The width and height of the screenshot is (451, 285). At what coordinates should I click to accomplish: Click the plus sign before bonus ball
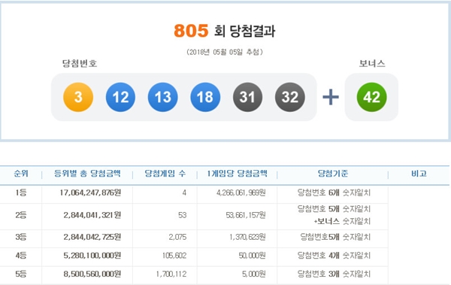331,97
